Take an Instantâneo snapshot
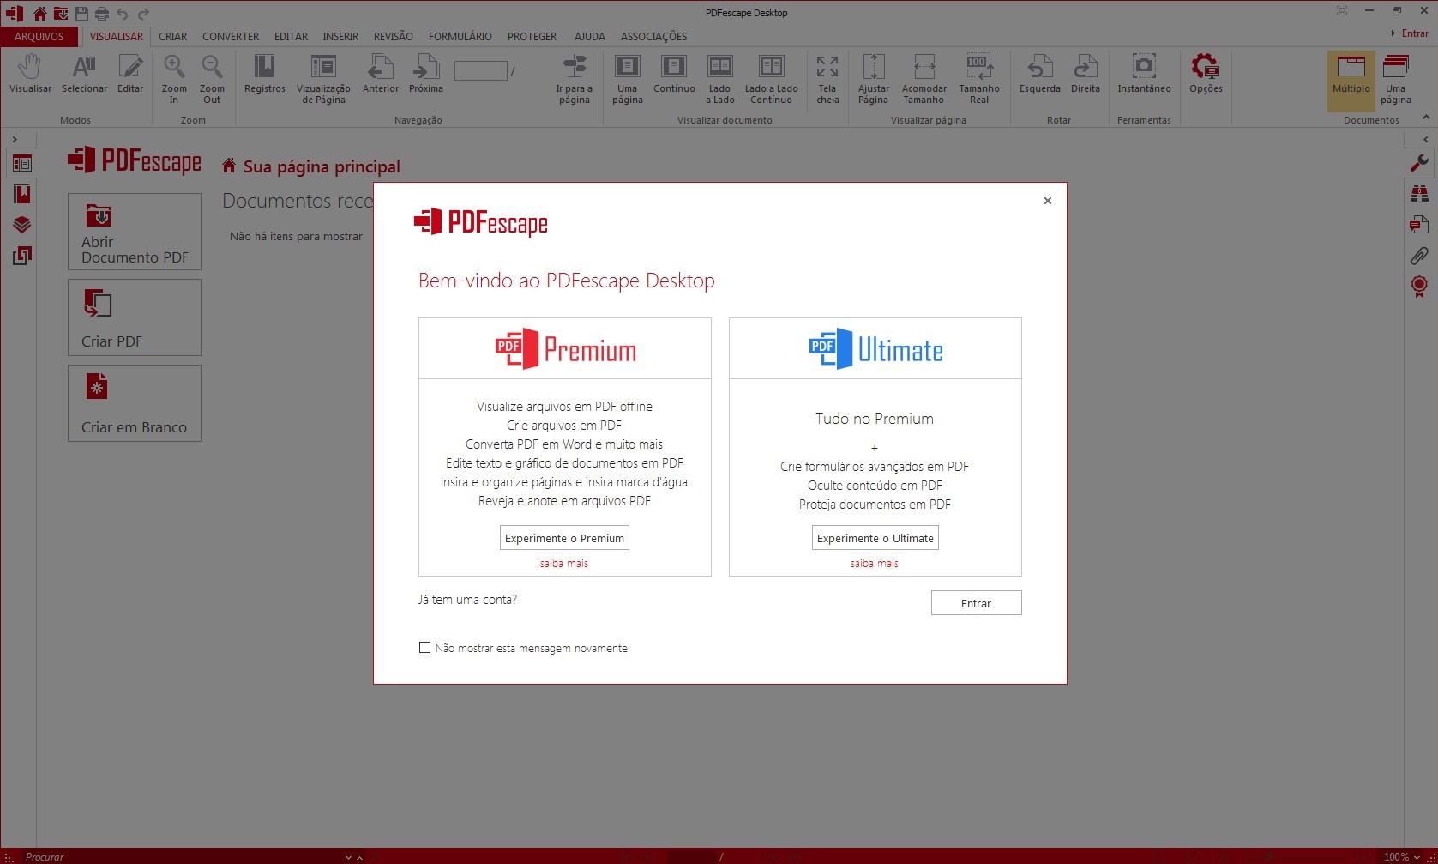Screen dimensions: 1438x864 pos(1144,76)
